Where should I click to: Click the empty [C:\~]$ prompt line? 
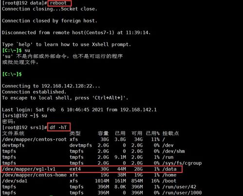tap(12, 74)
